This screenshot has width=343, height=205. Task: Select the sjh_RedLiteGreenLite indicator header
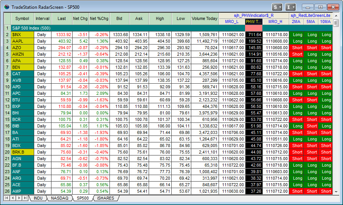point(311,15)
